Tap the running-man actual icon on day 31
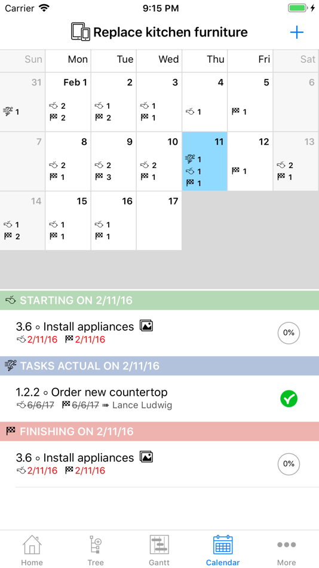Viewport: 319px width, 568px height. pos(8,112)
